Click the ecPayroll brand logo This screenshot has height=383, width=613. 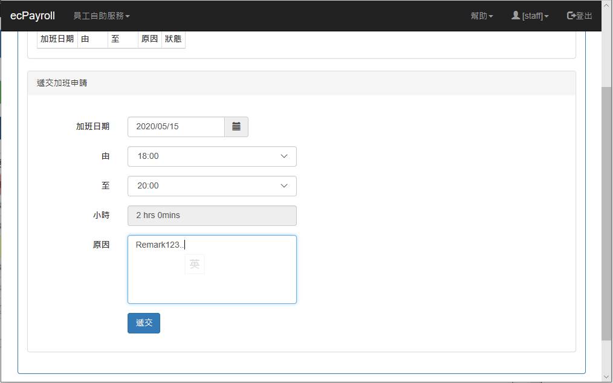click(x=33, y=16)
